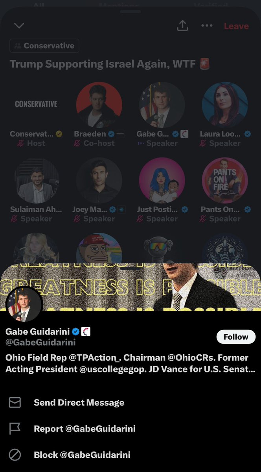This screenshot has width=261, height=472.
Task: Collapse the Space with the down chevron
Action: [19, 26]
